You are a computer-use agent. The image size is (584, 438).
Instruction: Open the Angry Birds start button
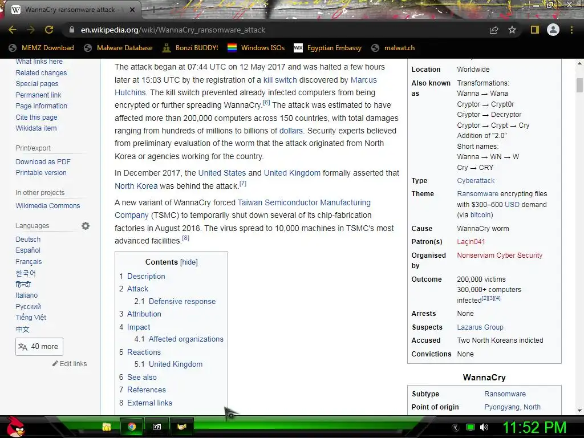[15, 427]
